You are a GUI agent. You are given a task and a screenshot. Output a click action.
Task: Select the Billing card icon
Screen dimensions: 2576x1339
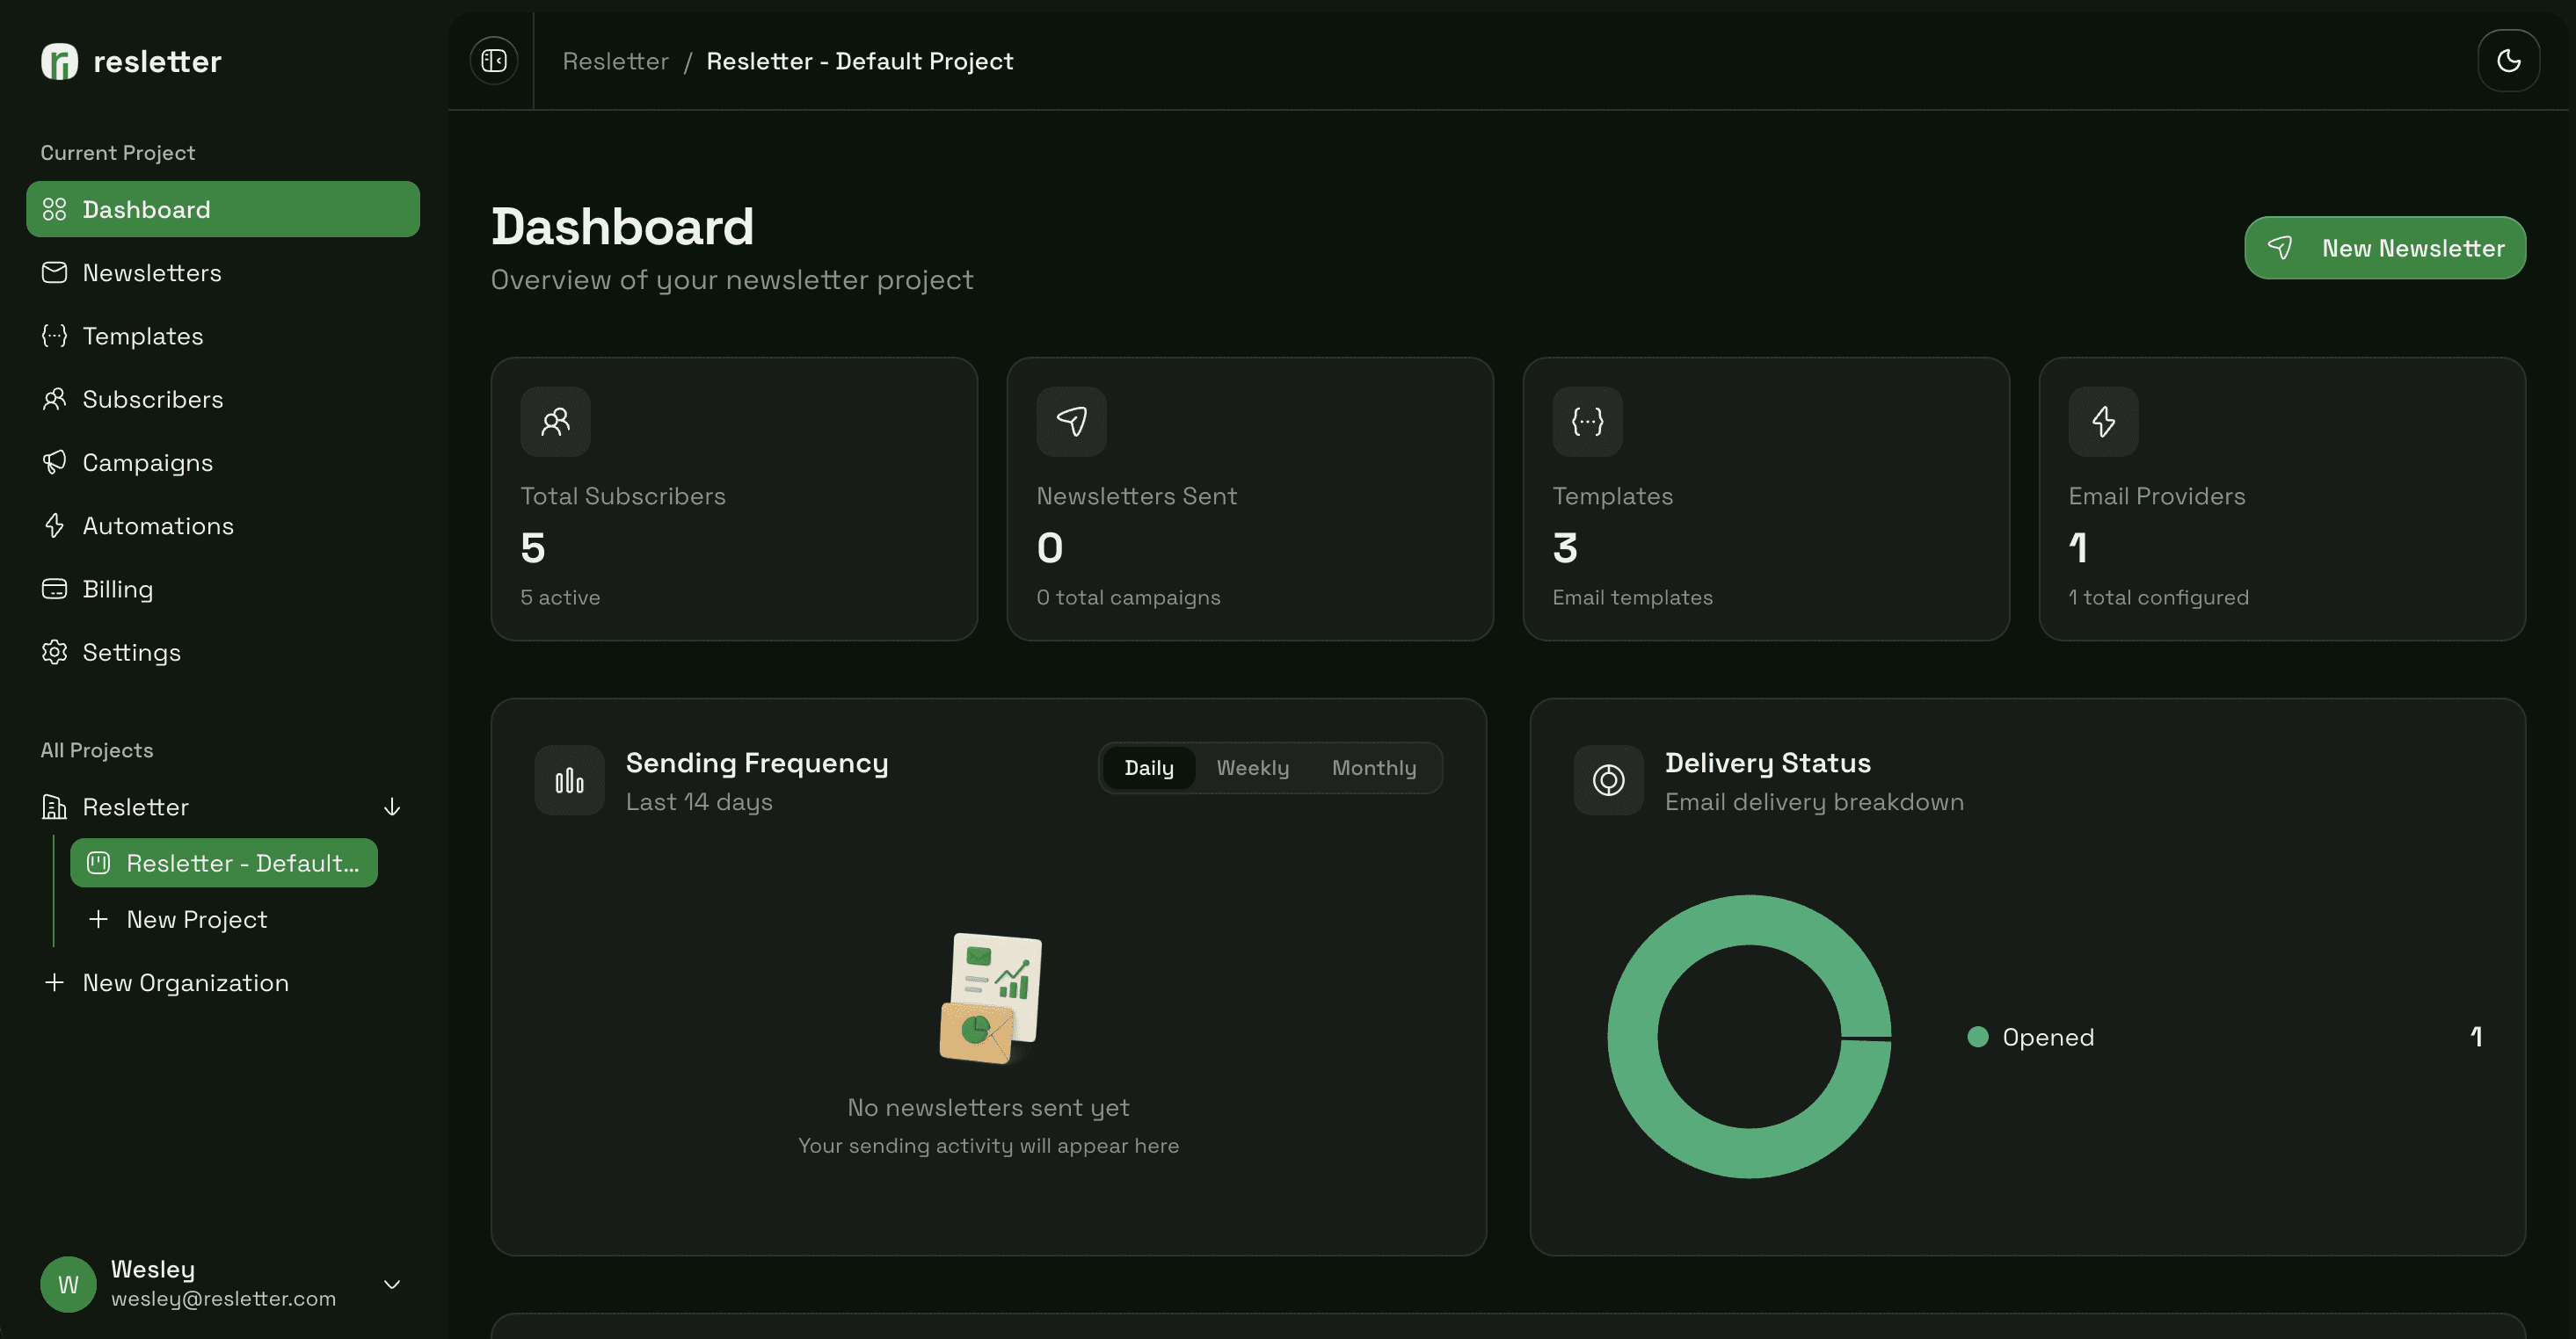55,589
